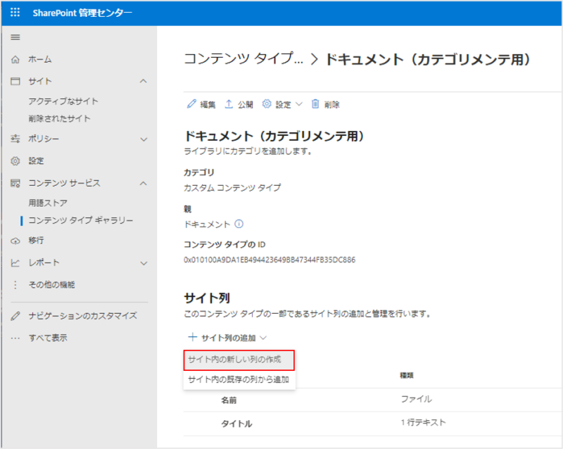Click the 設定 gear in sidebar
The width and height of the screenshot is (563, 449).
(x=15, y=161)
